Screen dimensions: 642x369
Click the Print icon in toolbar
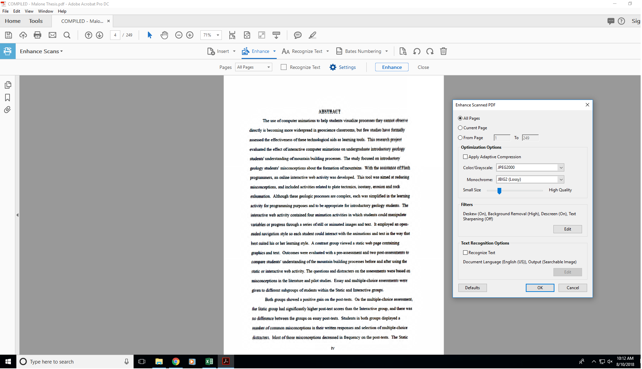point(37,35)
